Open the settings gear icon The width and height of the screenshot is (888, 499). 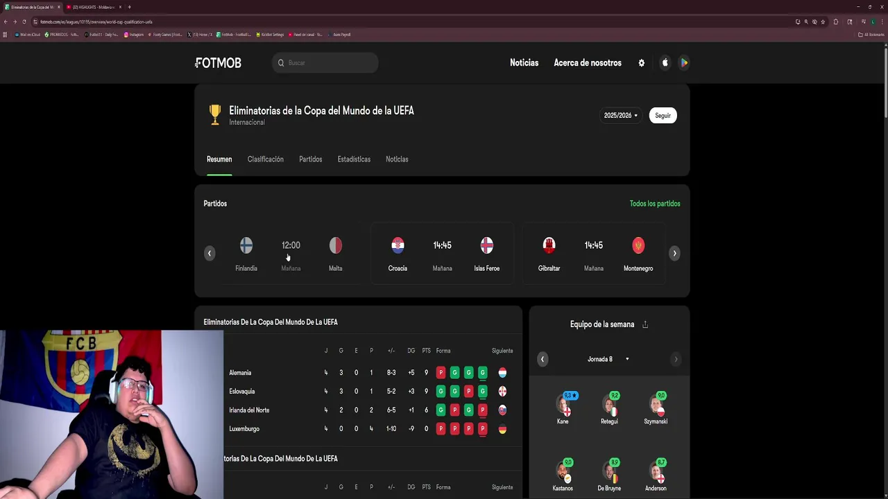tap(642, 63)
